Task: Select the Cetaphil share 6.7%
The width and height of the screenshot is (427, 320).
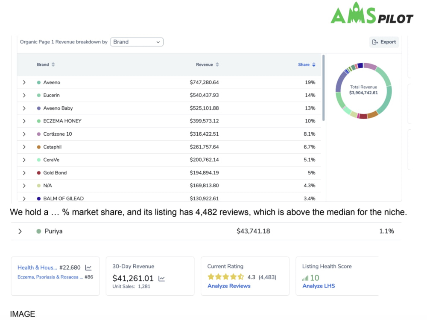Action: click(309, 147)
